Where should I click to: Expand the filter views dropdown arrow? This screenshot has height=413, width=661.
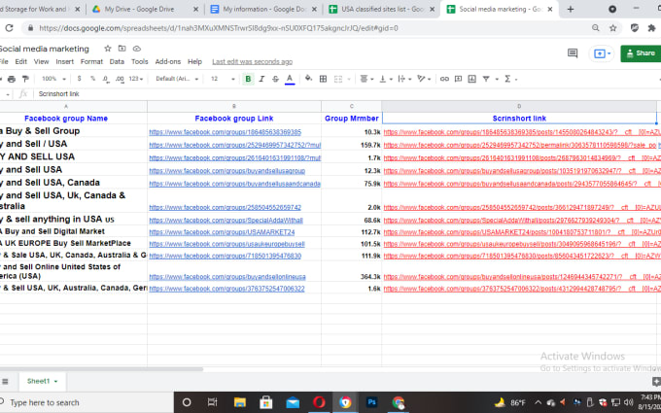click(x=497, y=79)
